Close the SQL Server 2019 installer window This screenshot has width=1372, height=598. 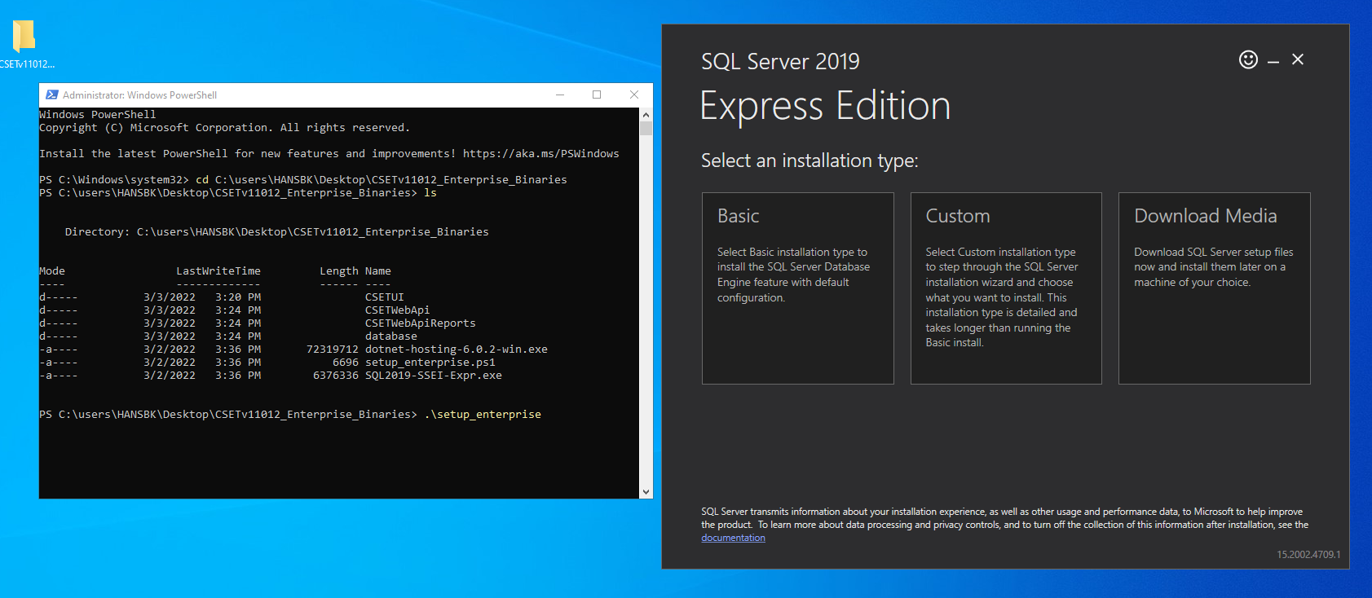(x=1298, y=59)
